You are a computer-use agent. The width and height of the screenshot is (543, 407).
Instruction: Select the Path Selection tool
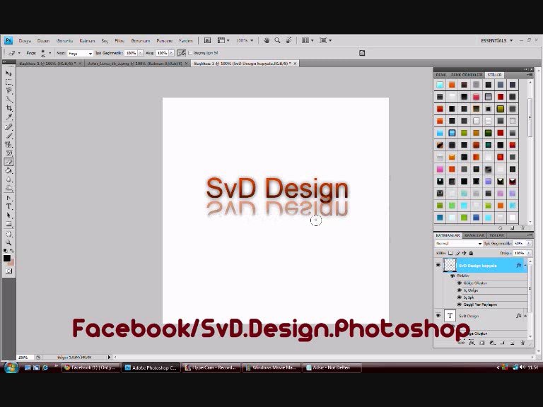pyautogui.click(x=8, y=216)
